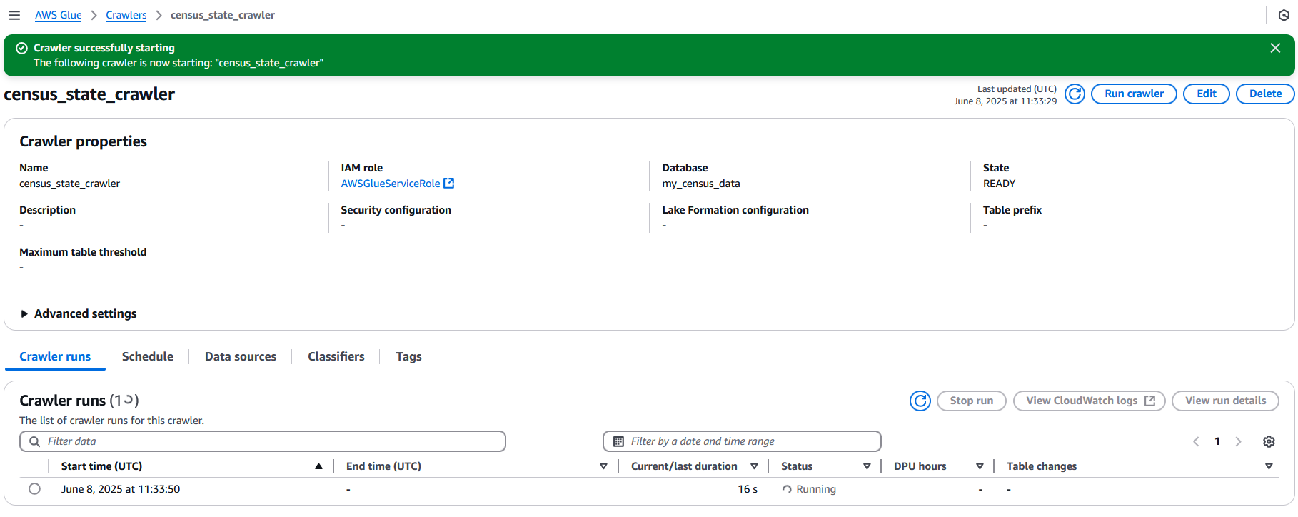
Task: Click 'June 8, 2025 at 11:33:50' start time
Action: [x=121, y=490]
